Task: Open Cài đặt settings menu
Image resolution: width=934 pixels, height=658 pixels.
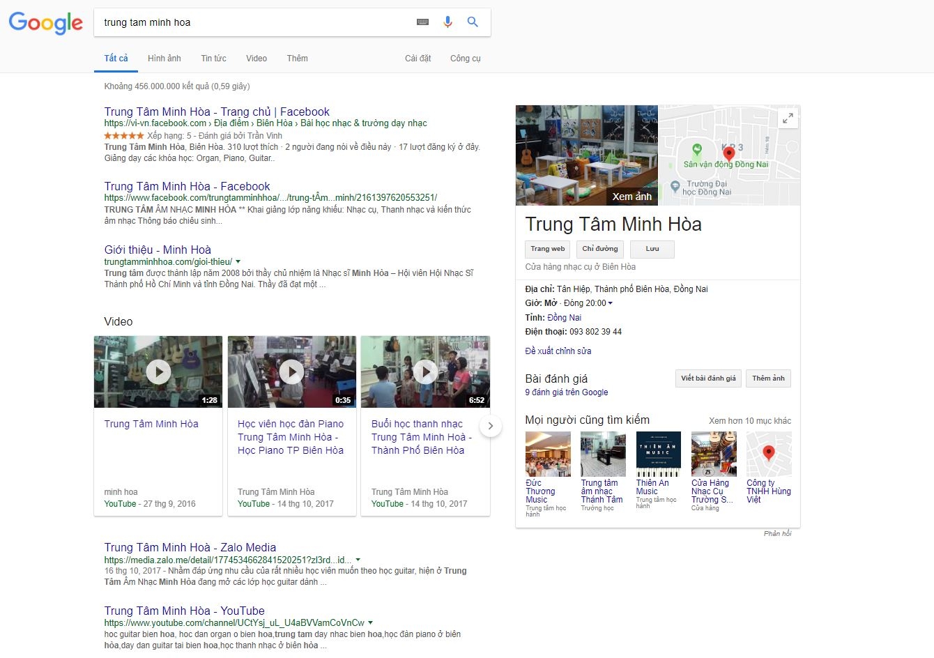Action: click(418, 59)
